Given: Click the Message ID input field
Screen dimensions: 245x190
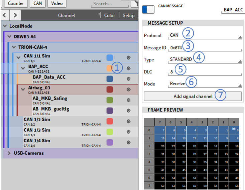Looking at the screenshot, I should [x=205, y=47].
